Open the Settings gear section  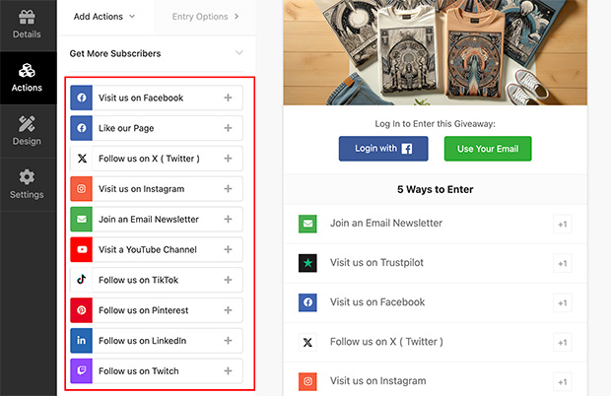click(27, 184)
